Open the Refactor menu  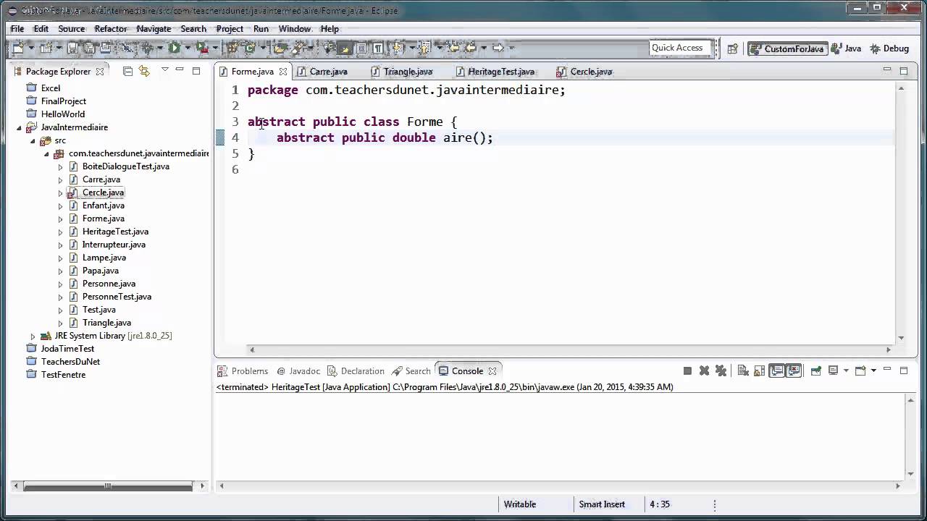111,28
